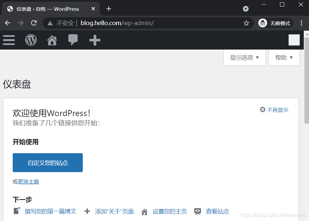Expand the 帮助 help tab
The image size is (309, 221).
pyautogui.click(x=284, y=58)
